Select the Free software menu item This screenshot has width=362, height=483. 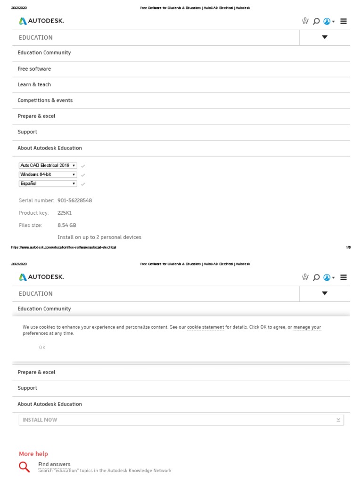pos(34,69)
